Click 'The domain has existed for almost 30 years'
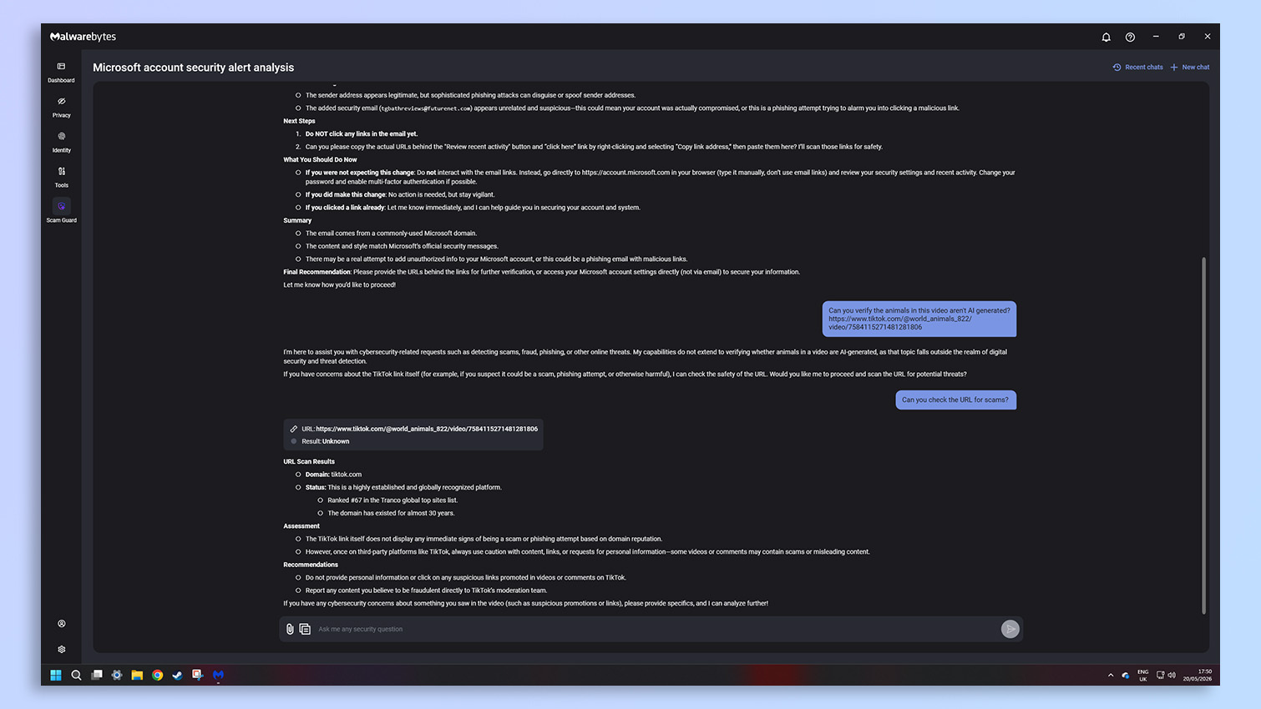The image size is (1261, 709). [x=391, y=513]
